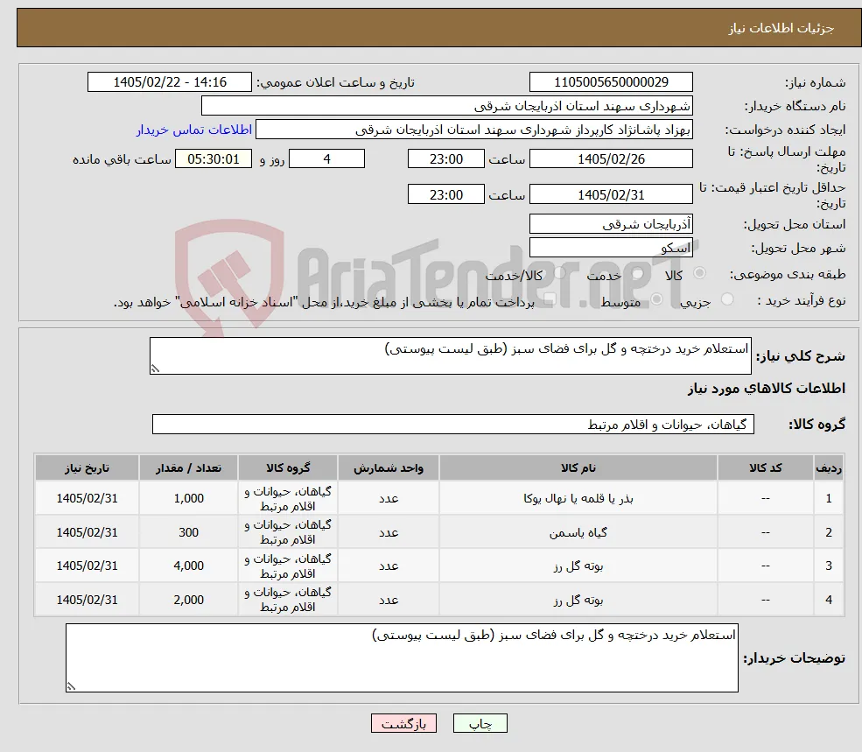Click the remaining days field showing 4
Image resolution: width=862 pixels, height=752 pixels.
[x=326, y=159]
